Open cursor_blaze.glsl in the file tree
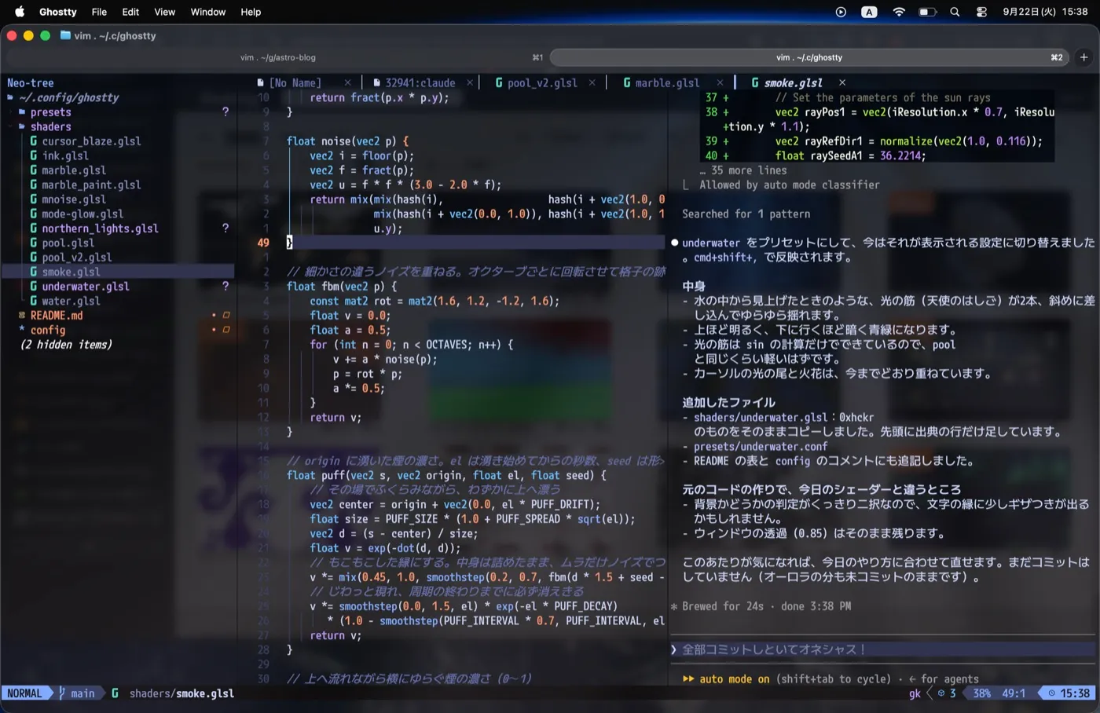Screen dimensions: 1100x713 tap(91, 141)
